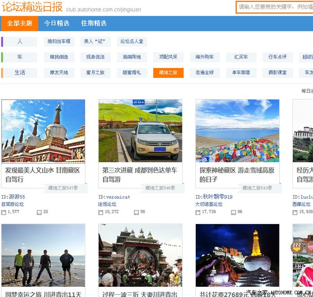Image resolution: width=313 pixels, height=297 pixels.
Task: Open post titled 发现最美人文山水 甘南藏区自驾行
Action: [x=42, y=174]
